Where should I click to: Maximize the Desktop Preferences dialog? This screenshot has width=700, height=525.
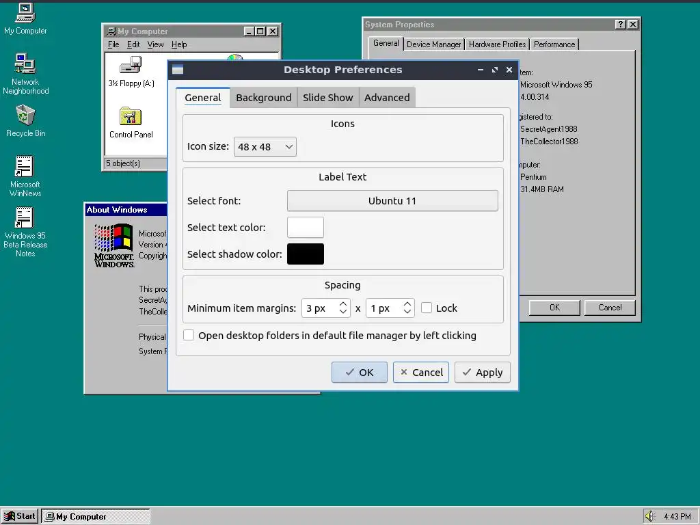[x=495, y=70]
